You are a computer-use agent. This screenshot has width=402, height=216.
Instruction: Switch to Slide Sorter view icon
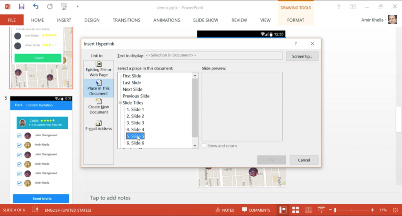point(296,210)
